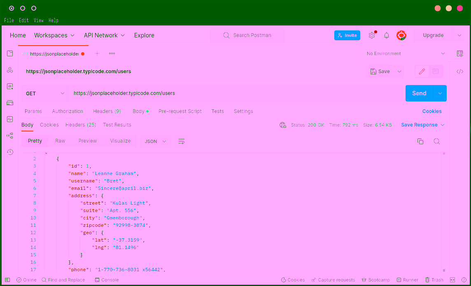Open the Runner from the status bar

coord(408,280)
